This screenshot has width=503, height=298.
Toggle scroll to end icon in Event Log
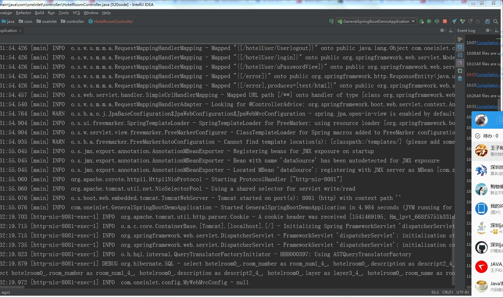[460, 63]
